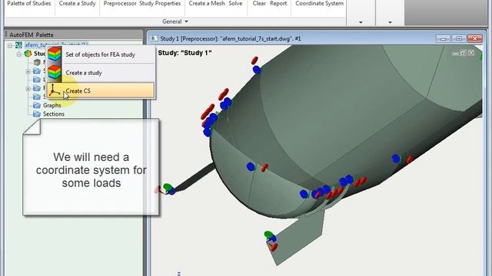The width and height of the screenshot is (492, 276).
Task: Minimize the Study 1 Preprocessor window
Action: [444, 39]
